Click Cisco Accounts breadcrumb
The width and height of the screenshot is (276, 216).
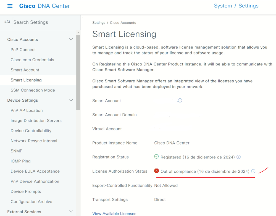tap(123, 23)
